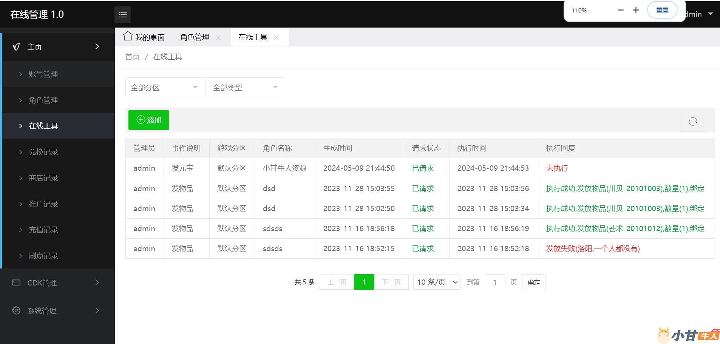
Task: Click the hamburger sidebar toggle icon
Action: (123, 15)
